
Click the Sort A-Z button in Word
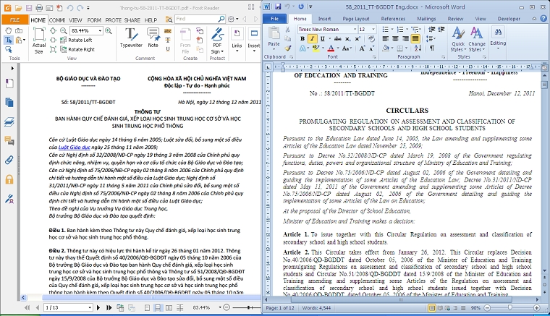(418, 48)
